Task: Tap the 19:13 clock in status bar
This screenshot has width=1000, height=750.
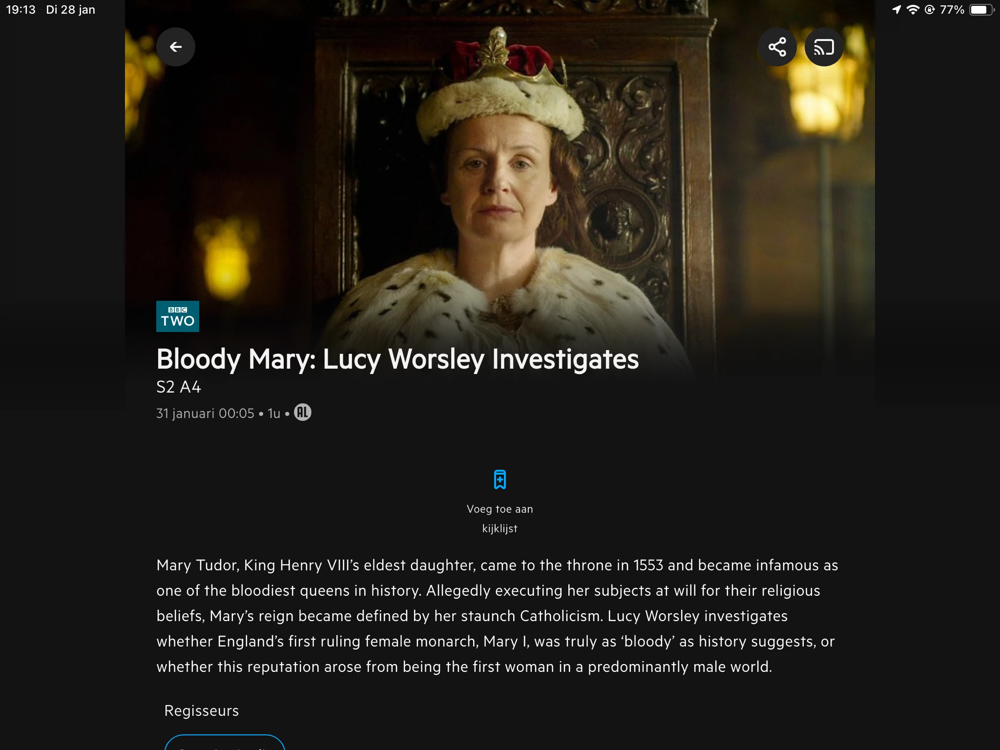Action: click(21, 10)
